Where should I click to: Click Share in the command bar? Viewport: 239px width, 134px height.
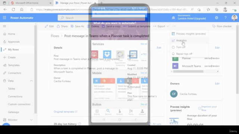pos(62,26)
